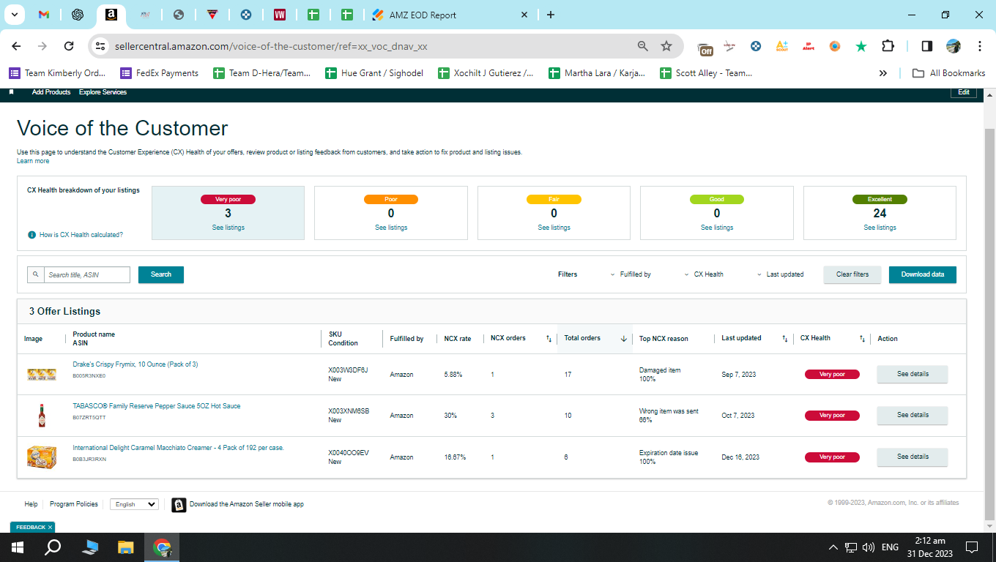Click the extension icon labeled Off
The height and width of the screenshot is (562, 996).
tap(706, 48)
